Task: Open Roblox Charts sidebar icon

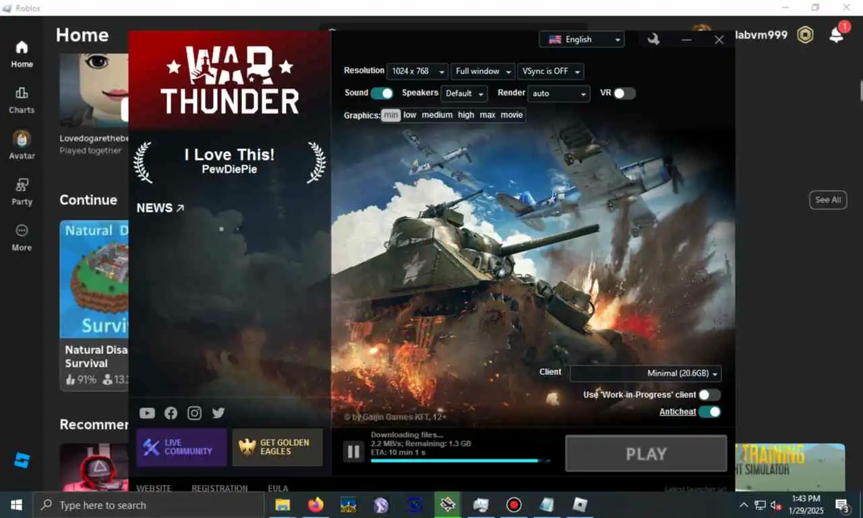Action: (22, 100)
